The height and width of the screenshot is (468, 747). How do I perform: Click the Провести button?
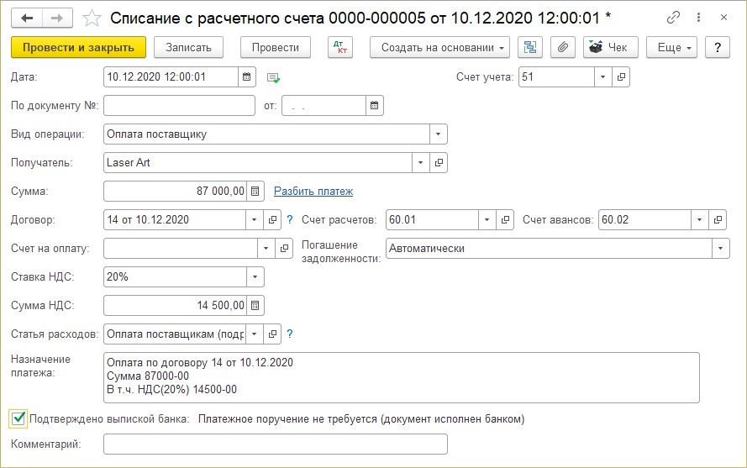click(x=276, y=47)
